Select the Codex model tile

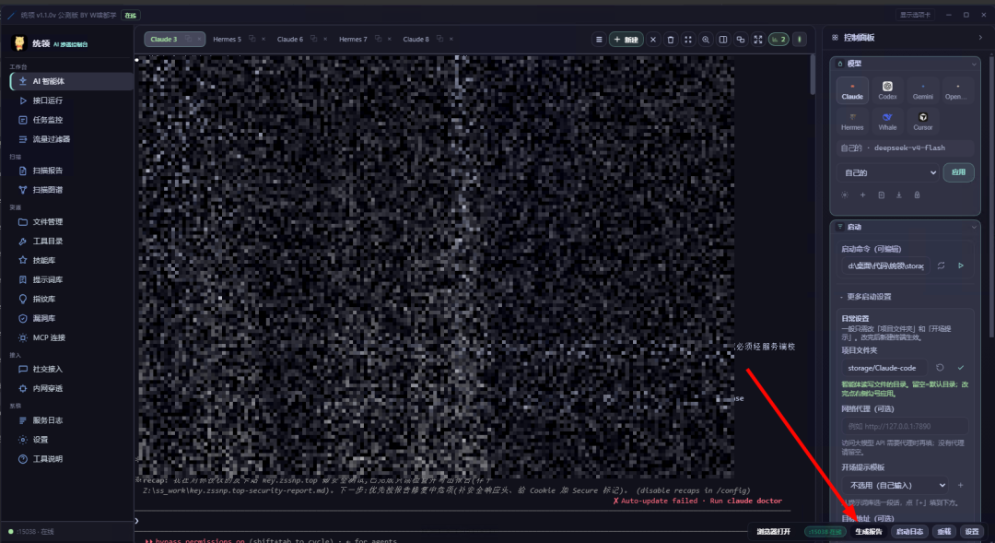pyautogui.click(x=887, y=90)
